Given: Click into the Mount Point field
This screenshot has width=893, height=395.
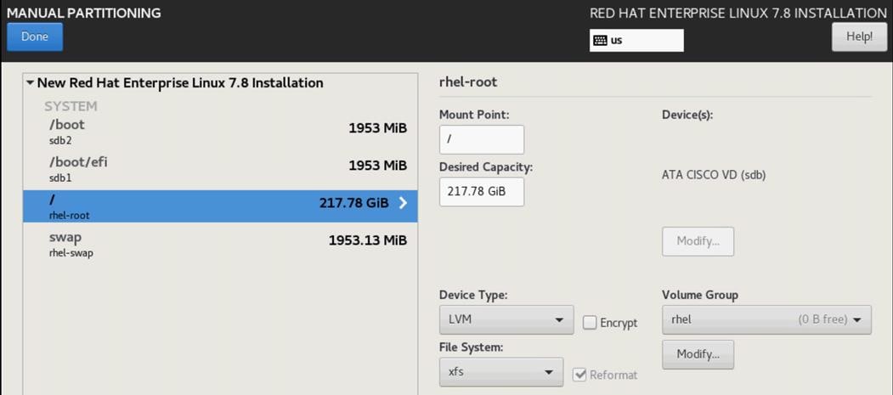Looking at the screenshot, I should pyautogui.click(x=482, y=139).
